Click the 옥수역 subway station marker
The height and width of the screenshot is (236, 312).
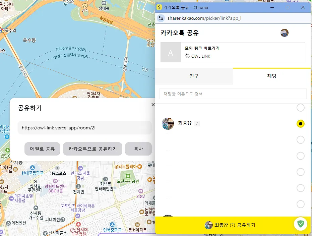pyautogui.click(x=2, y=31)
